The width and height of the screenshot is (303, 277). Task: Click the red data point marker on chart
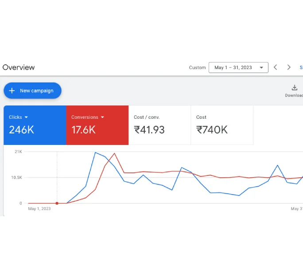coord(57,203)
